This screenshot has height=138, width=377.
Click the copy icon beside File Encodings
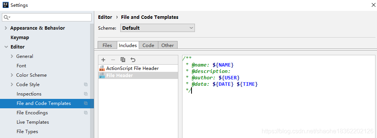(x=86, y=112)
